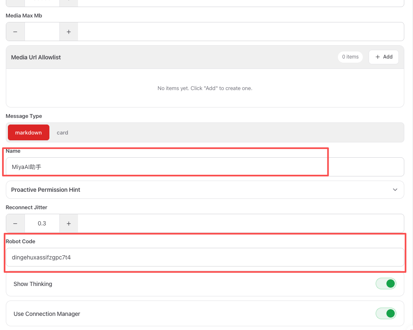Turn off Use Connection Manager toggle

pyautogui.click(x=386, y=313)
